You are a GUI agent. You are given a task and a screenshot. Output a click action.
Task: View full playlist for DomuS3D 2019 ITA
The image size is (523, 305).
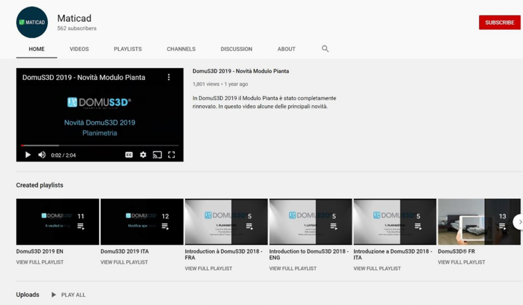tap(124, 262)
